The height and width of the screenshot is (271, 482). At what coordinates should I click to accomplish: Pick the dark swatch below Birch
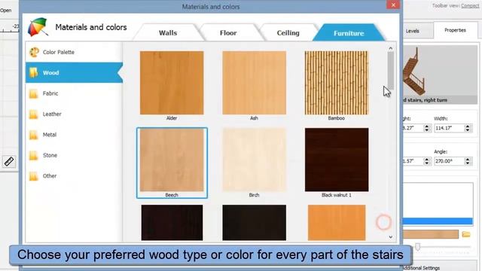(x=254, y=223)
